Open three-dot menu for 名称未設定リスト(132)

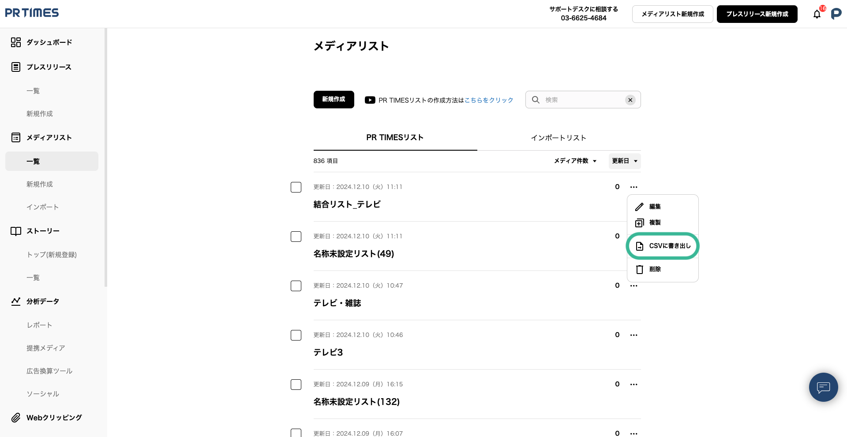633,385
